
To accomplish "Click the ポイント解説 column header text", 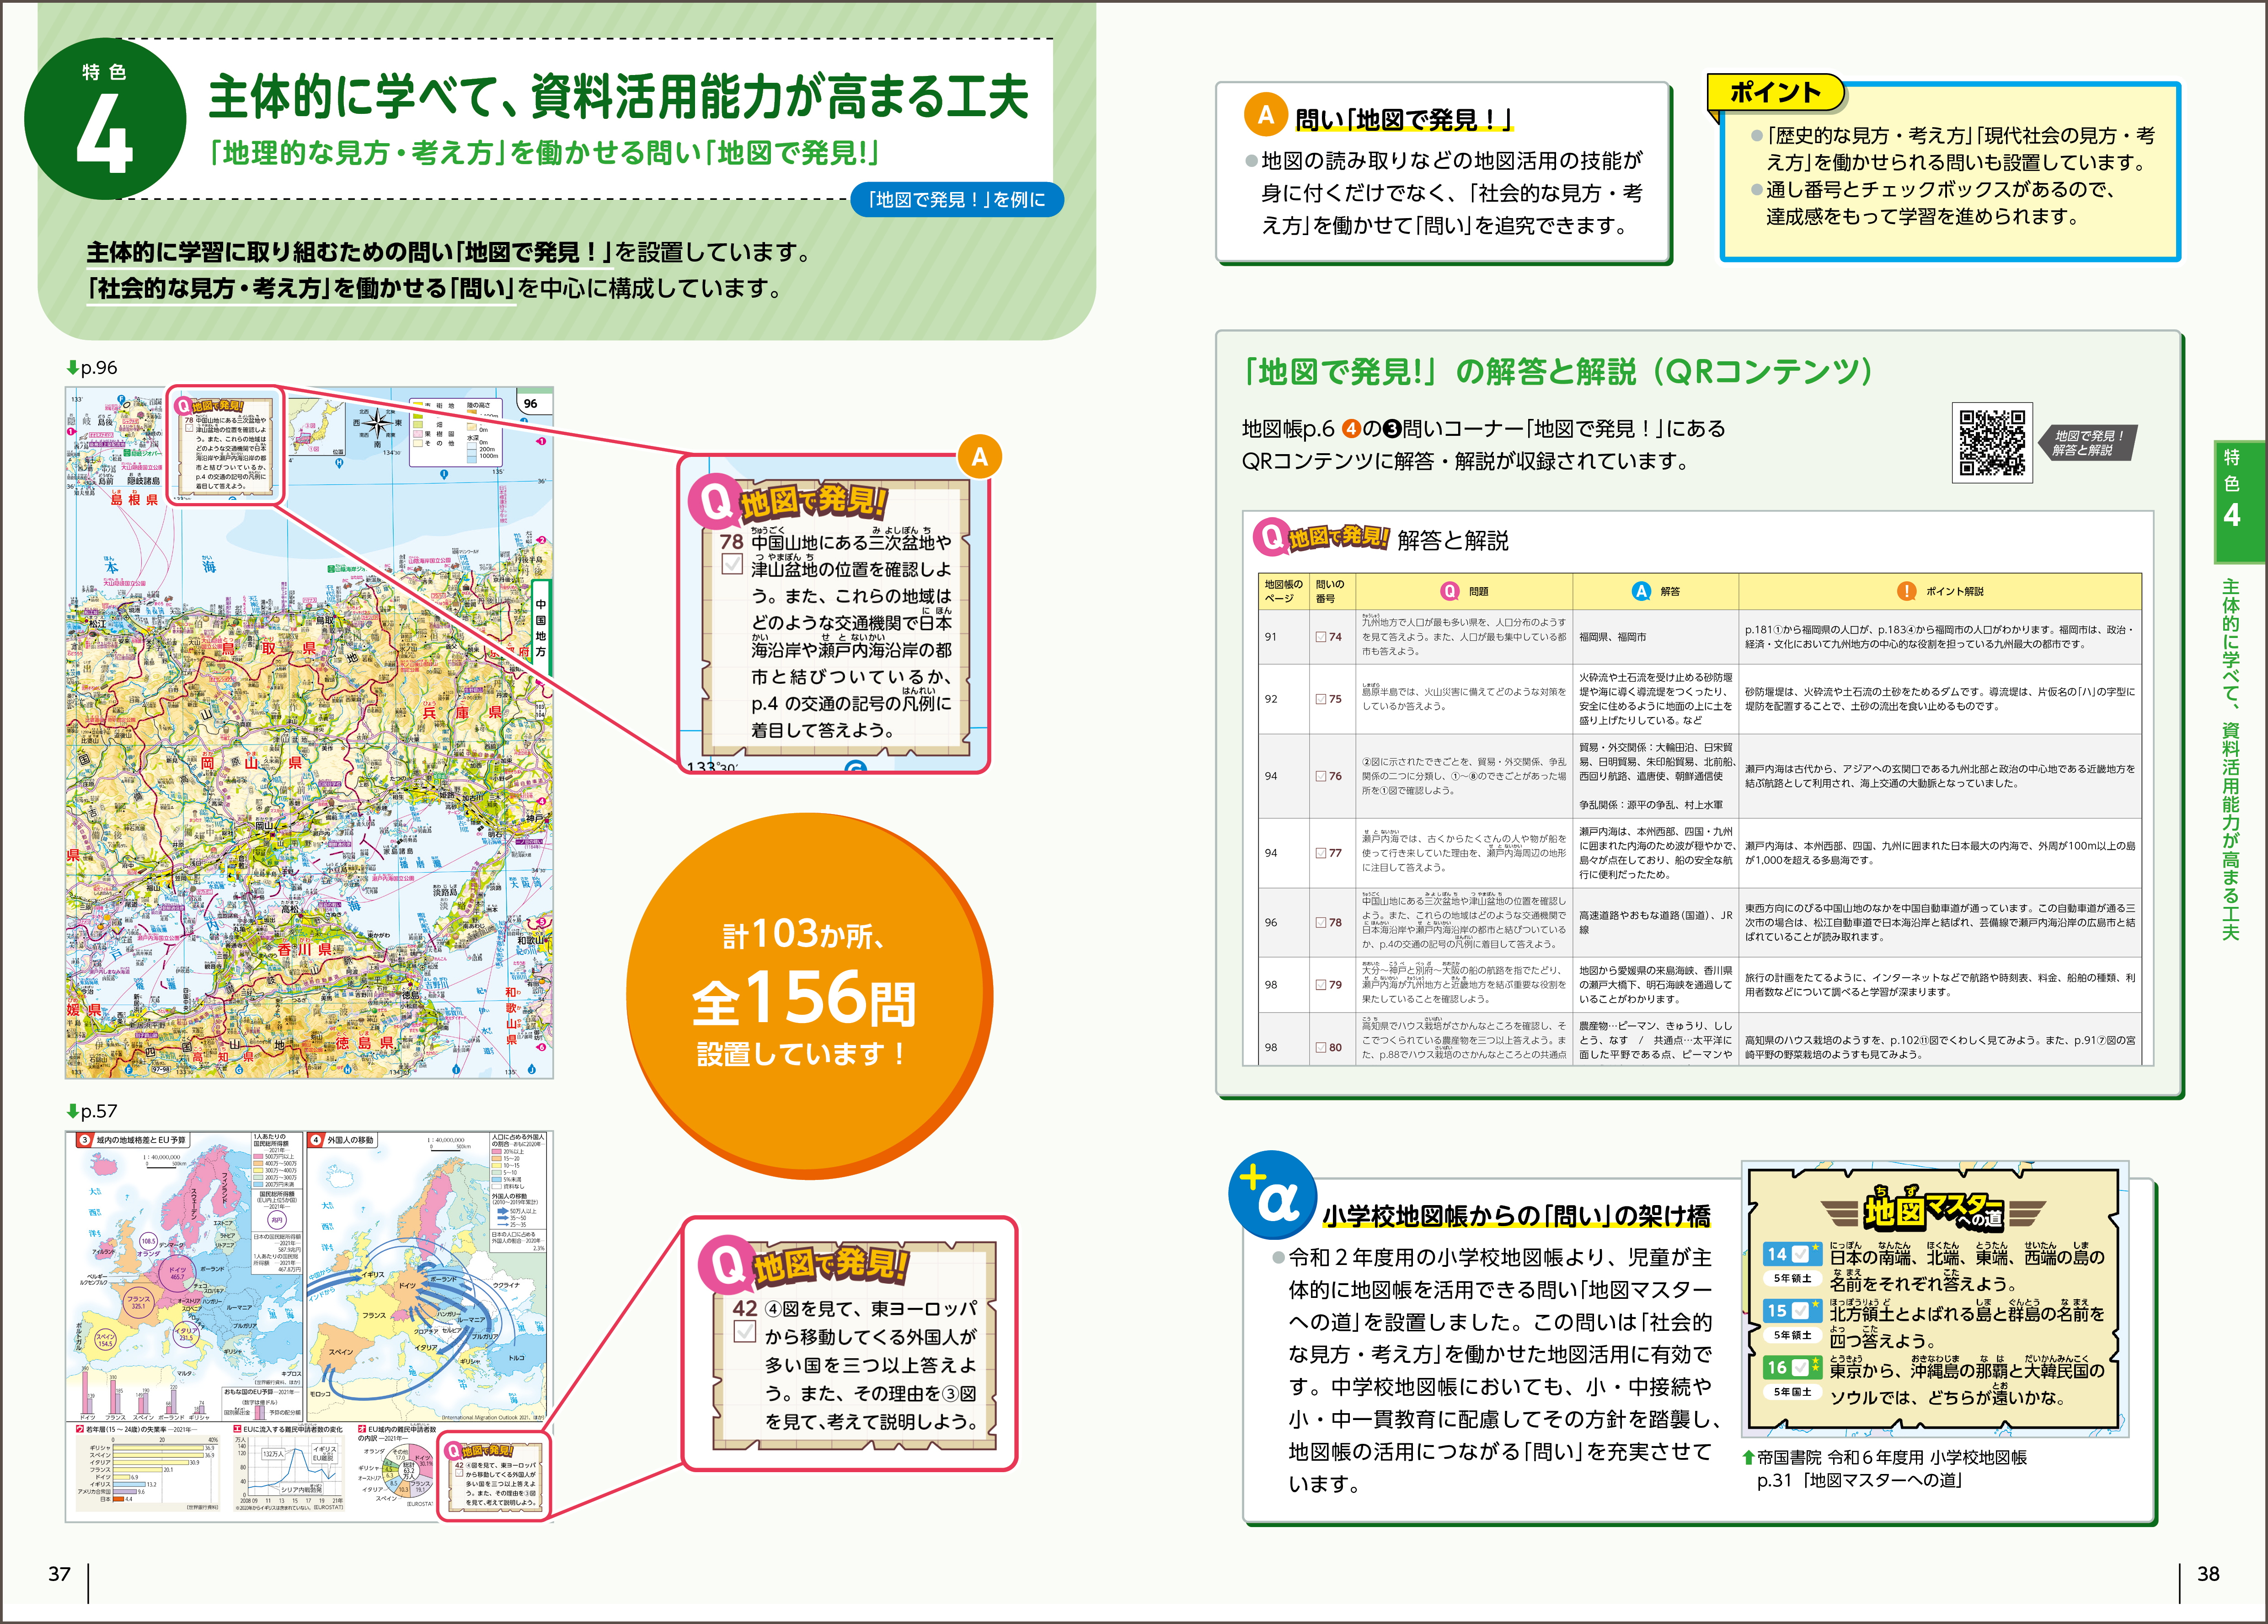I will [x=1954, y=591].
